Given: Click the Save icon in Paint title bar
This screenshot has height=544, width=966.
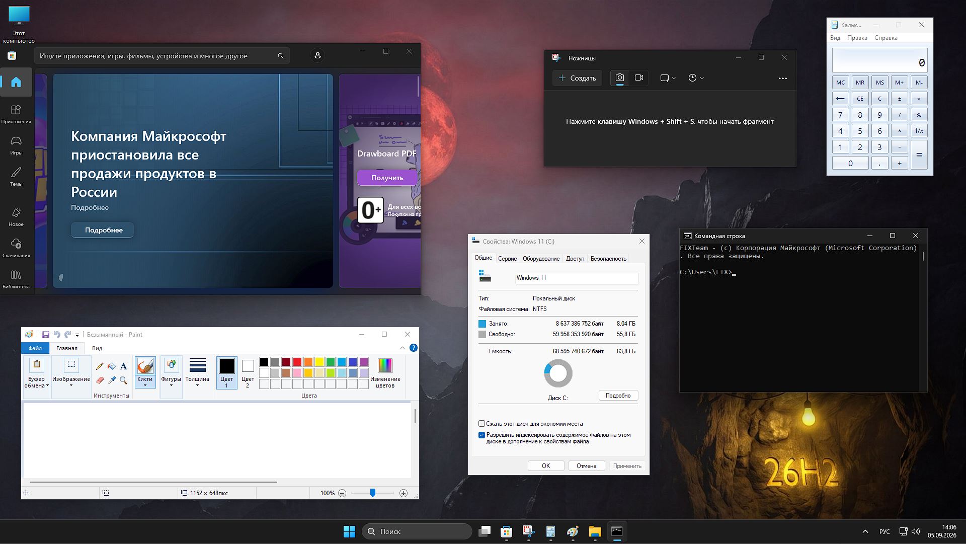Looking at the screenshot, I should (46, 335).
